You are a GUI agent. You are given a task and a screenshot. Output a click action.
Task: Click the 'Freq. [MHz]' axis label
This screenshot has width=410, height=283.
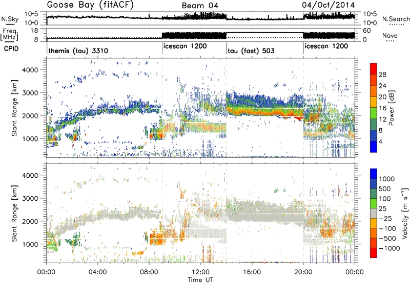click(10, 35)
